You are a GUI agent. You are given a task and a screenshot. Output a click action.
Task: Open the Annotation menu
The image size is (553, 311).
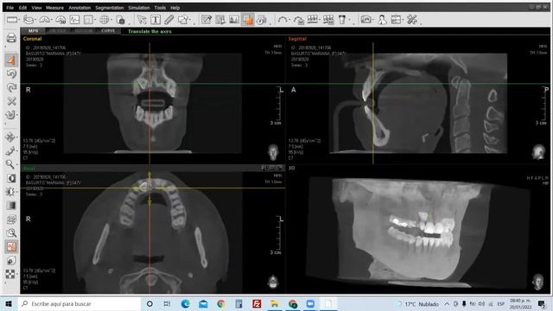[x=79, y=8]
